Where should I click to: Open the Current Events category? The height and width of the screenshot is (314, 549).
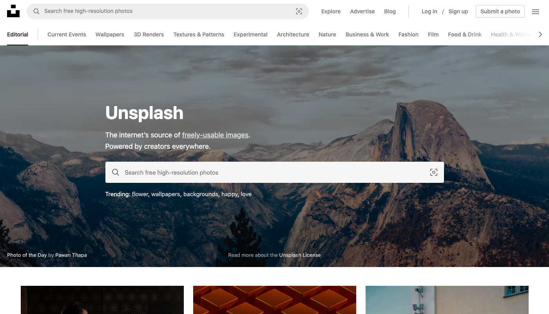[x=67, y=34]
